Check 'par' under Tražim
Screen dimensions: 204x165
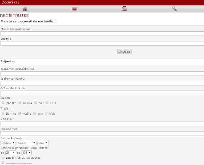click(x=35, y=113)
